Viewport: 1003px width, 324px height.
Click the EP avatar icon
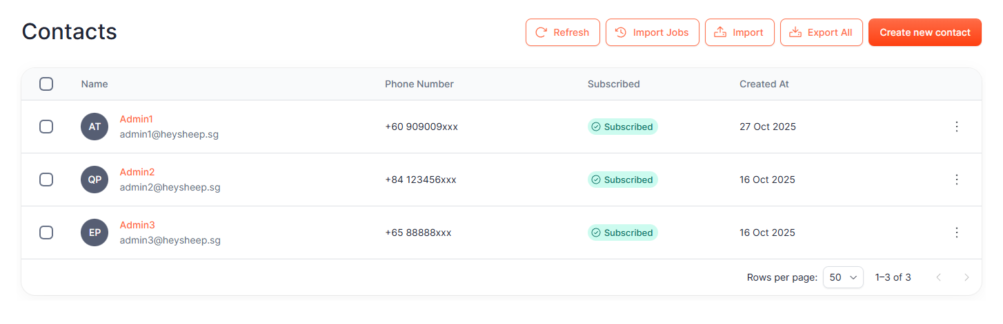point(95,233)
